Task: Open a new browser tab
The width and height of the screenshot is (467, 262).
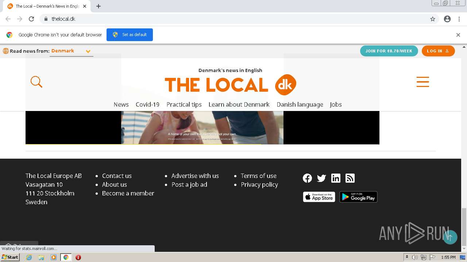Action: [x=99, y=6]
